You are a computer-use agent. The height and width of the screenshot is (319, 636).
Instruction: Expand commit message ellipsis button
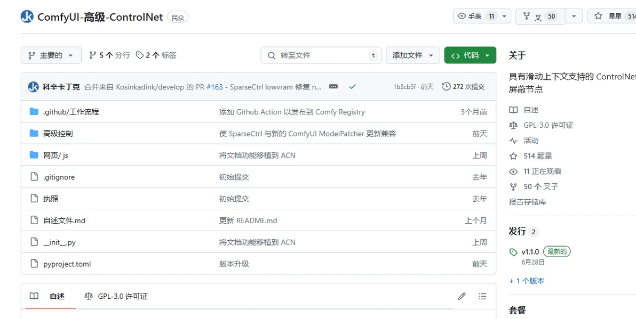click(x=333, y=86)
